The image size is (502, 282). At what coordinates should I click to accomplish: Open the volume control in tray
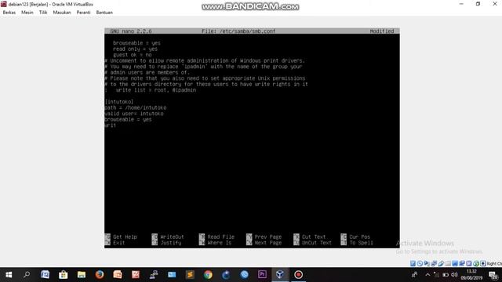(x=454, y=275)
